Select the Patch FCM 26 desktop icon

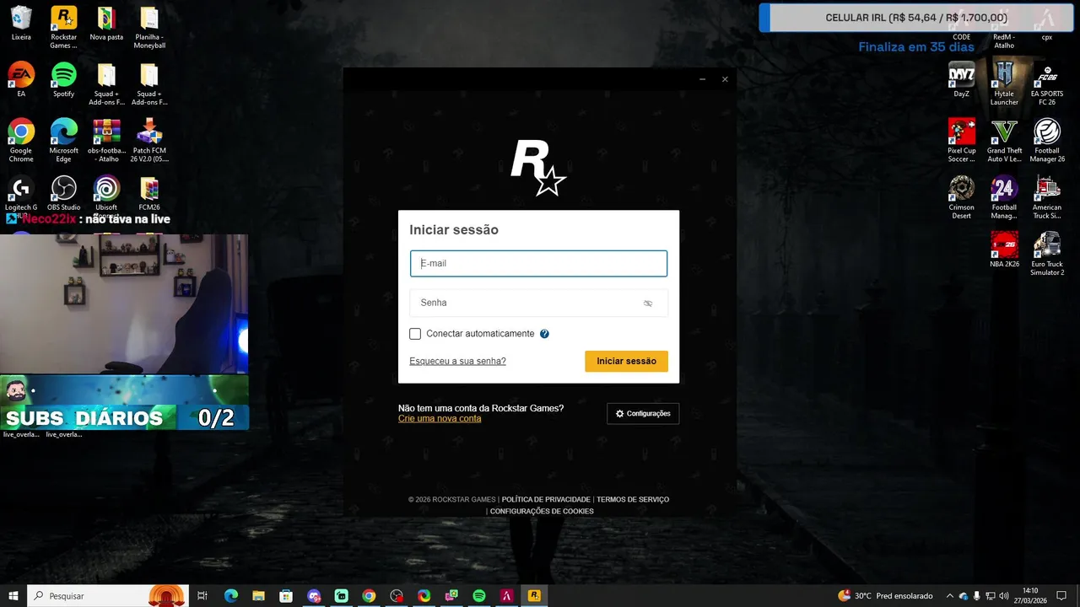(149, 140)
